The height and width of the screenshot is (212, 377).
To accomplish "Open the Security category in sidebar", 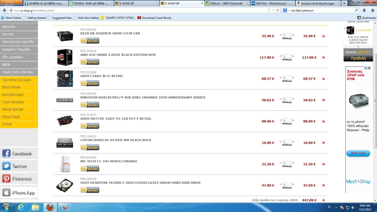I will 19,34.
